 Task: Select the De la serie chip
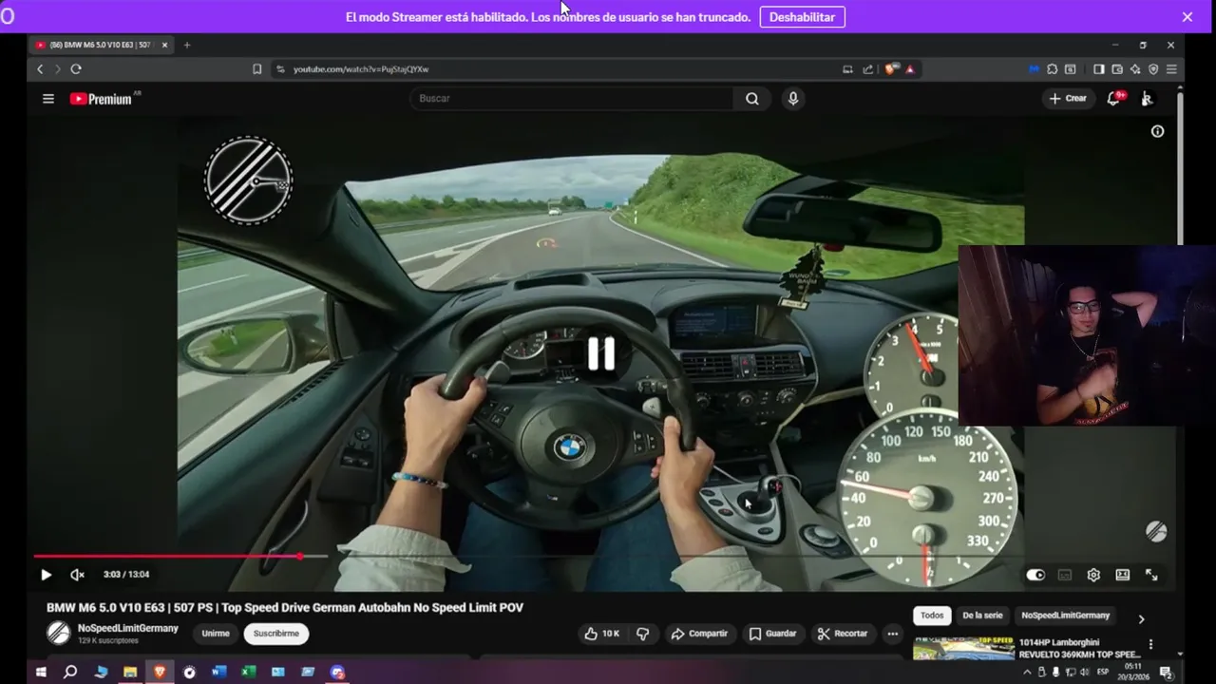[982, 616]
